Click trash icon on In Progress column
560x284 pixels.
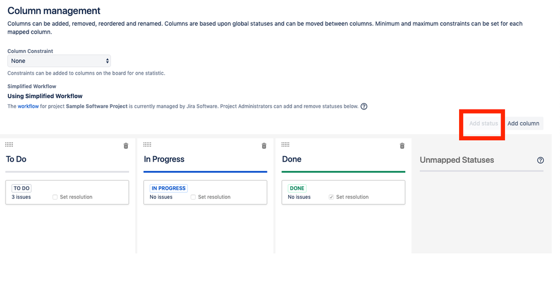coord(264,146)
